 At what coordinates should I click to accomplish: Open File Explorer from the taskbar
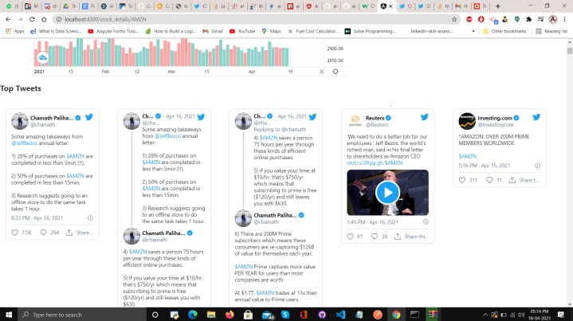coord(211,315)
